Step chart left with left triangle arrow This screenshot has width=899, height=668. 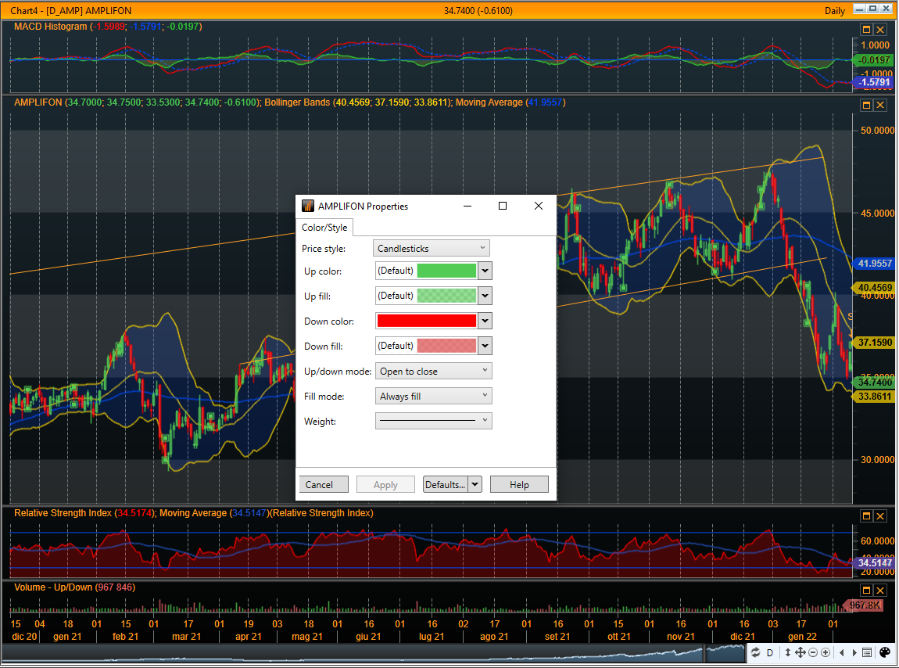coord(841,652)
